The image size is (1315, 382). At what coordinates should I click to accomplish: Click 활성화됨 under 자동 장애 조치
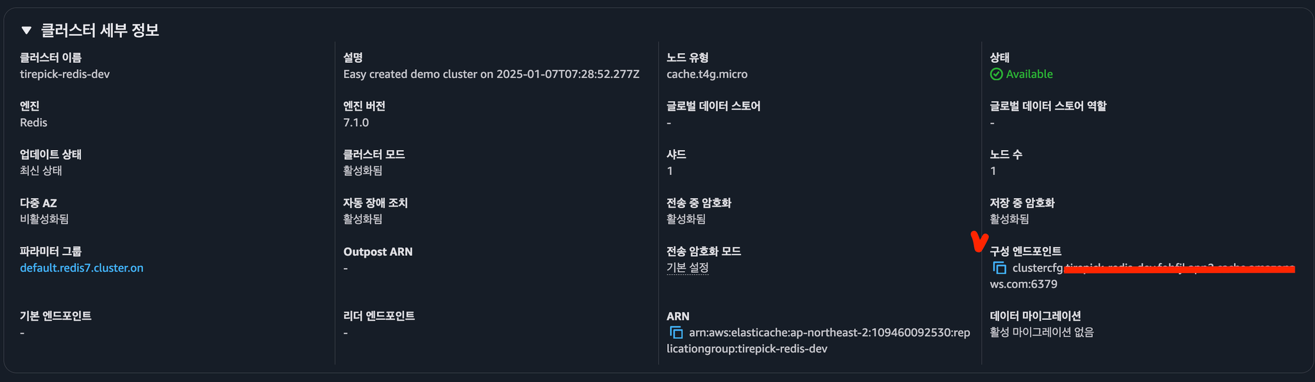pyautogui.click(x=363, y=219)
